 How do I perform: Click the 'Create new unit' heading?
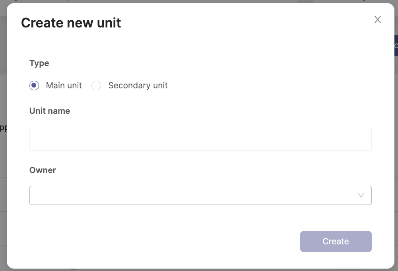point(71,23)
